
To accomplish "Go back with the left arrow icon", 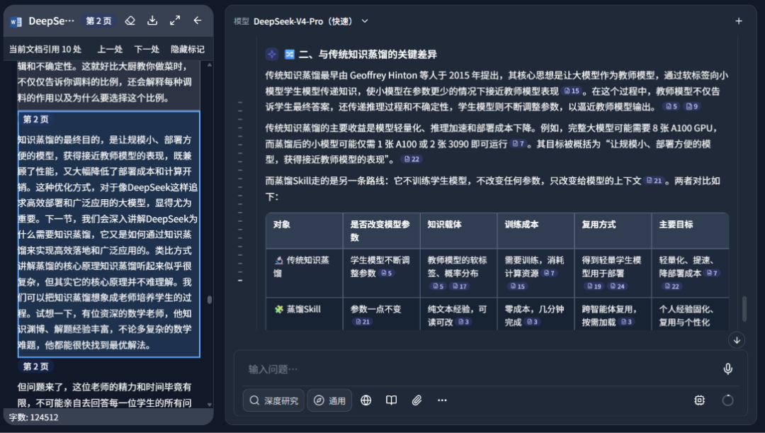I will click(x=197, y=21).
